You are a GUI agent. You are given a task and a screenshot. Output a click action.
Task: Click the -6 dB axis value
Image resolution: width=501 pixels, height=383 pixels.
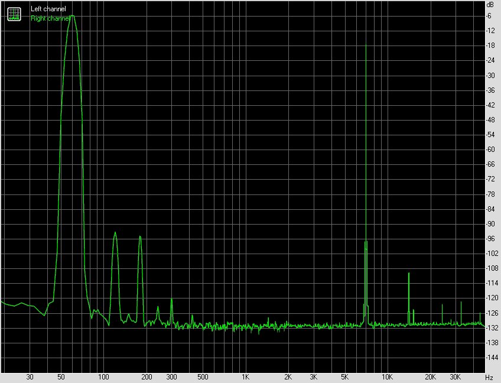point(489,16)
